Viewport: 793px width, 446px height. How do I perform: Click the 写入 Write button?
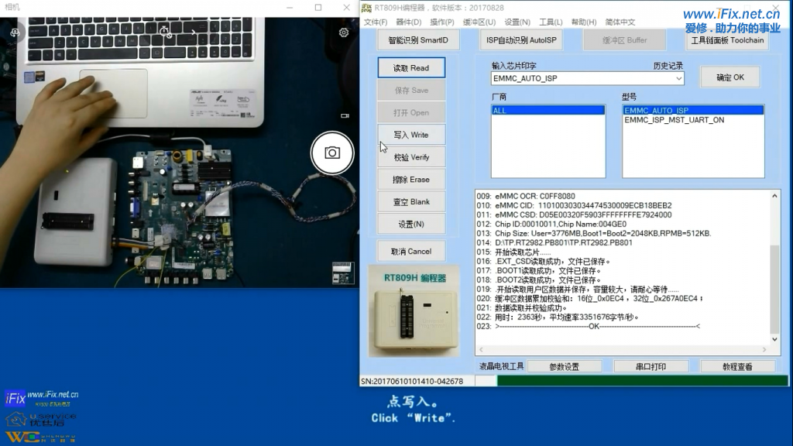[411, 135]
